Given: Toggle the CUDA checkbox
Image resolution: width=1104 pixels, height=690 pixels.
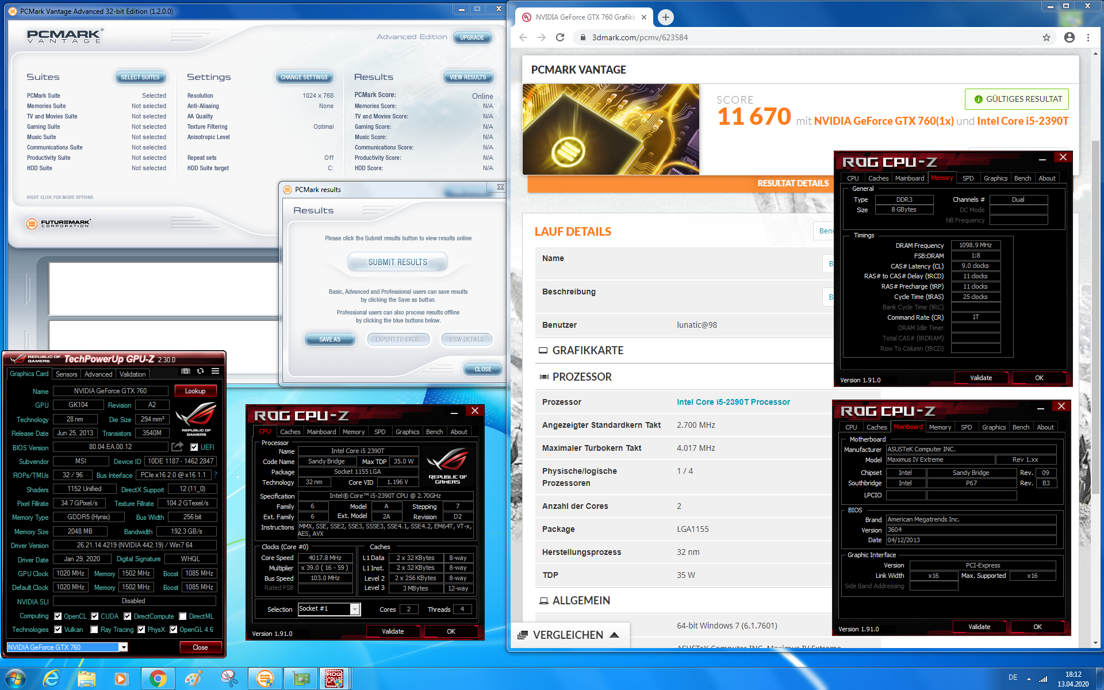Looking at the screenshot, I should click(x=95, y=616).
